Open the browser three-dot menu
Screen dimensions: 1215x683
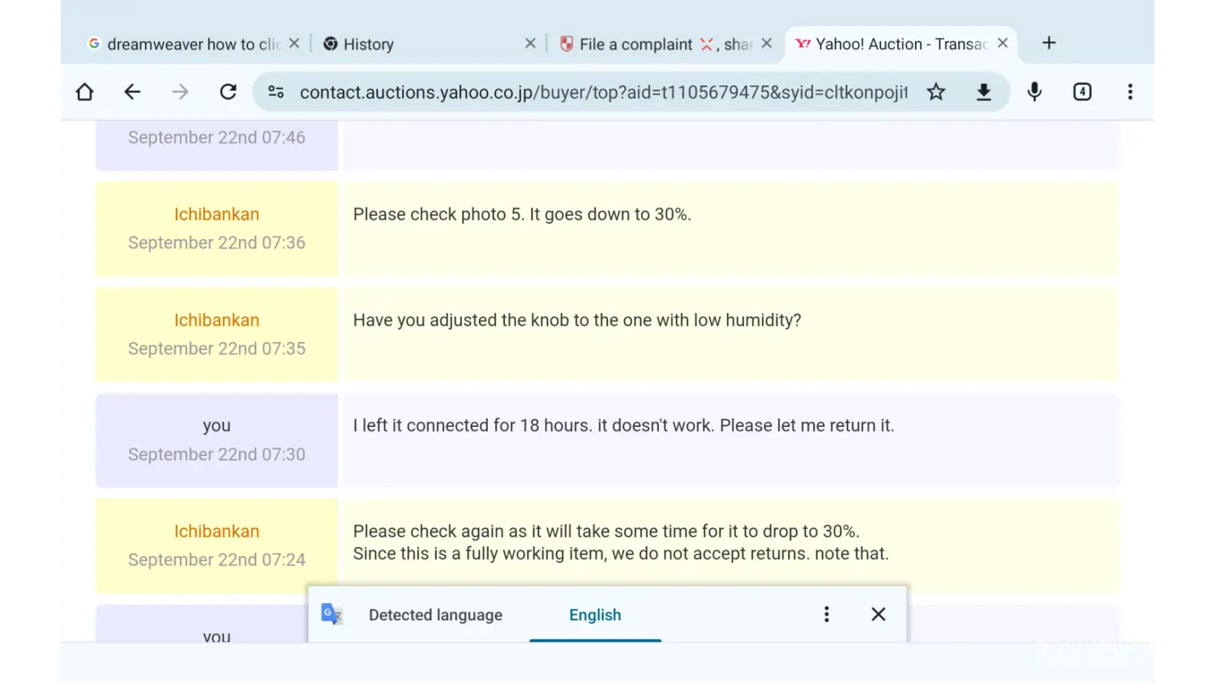[x=1130, y=92]
